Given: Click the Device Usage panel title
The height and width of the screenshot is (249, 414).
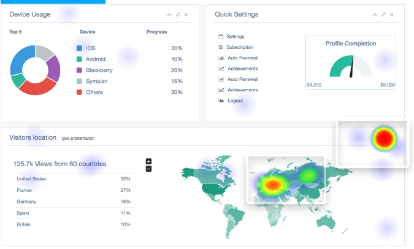Looking at the screenshot, I should click(x=30, y=14).
